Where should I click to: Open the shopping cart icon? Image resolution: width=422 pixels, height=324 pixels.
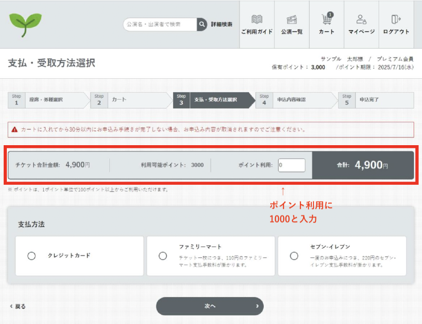(326, 20)
